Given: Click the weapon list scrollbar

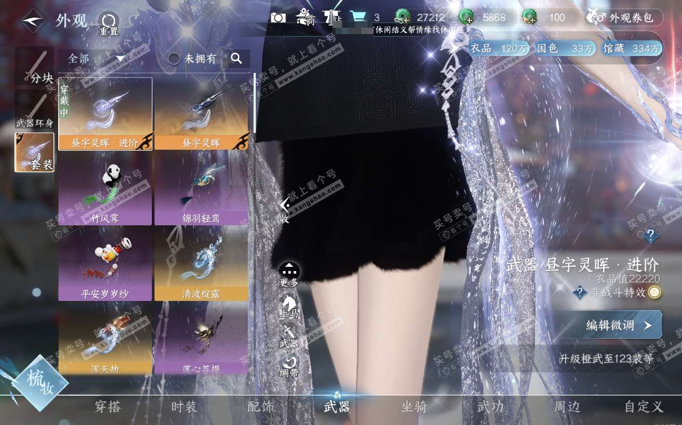Looking at the screenshot, I should tap(255, 104).
